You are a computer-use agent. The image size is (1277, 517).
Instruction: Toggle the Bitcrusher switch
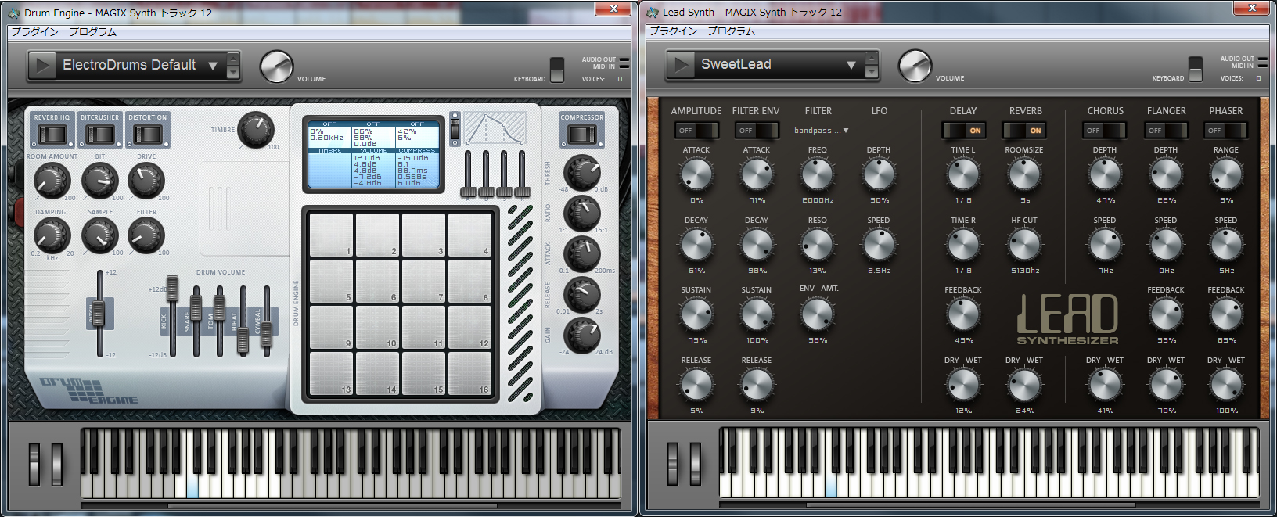point(99,135)
